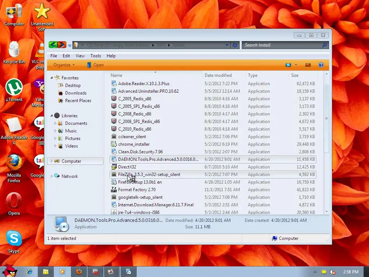The width and height of the screenshot is (369, 277).
Task: Click the search magnifier icon
Action: point(324,45)
